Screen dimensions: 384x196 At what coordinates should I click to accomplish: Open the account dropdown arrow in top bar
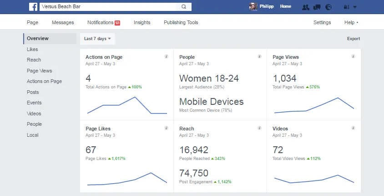(355, 7)
